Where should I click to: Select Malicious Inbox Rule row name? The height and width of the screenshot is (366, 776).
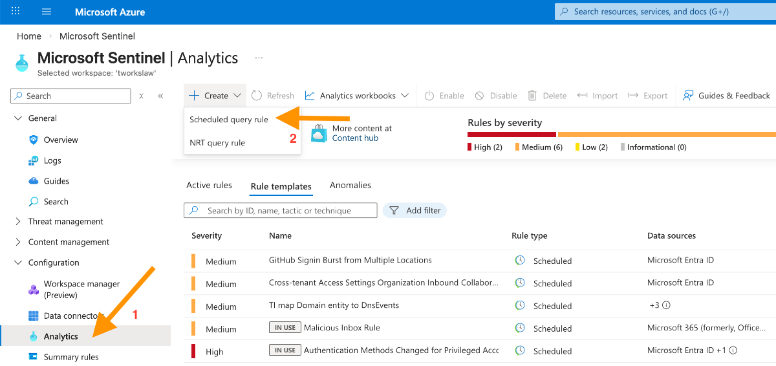point(341,328)
